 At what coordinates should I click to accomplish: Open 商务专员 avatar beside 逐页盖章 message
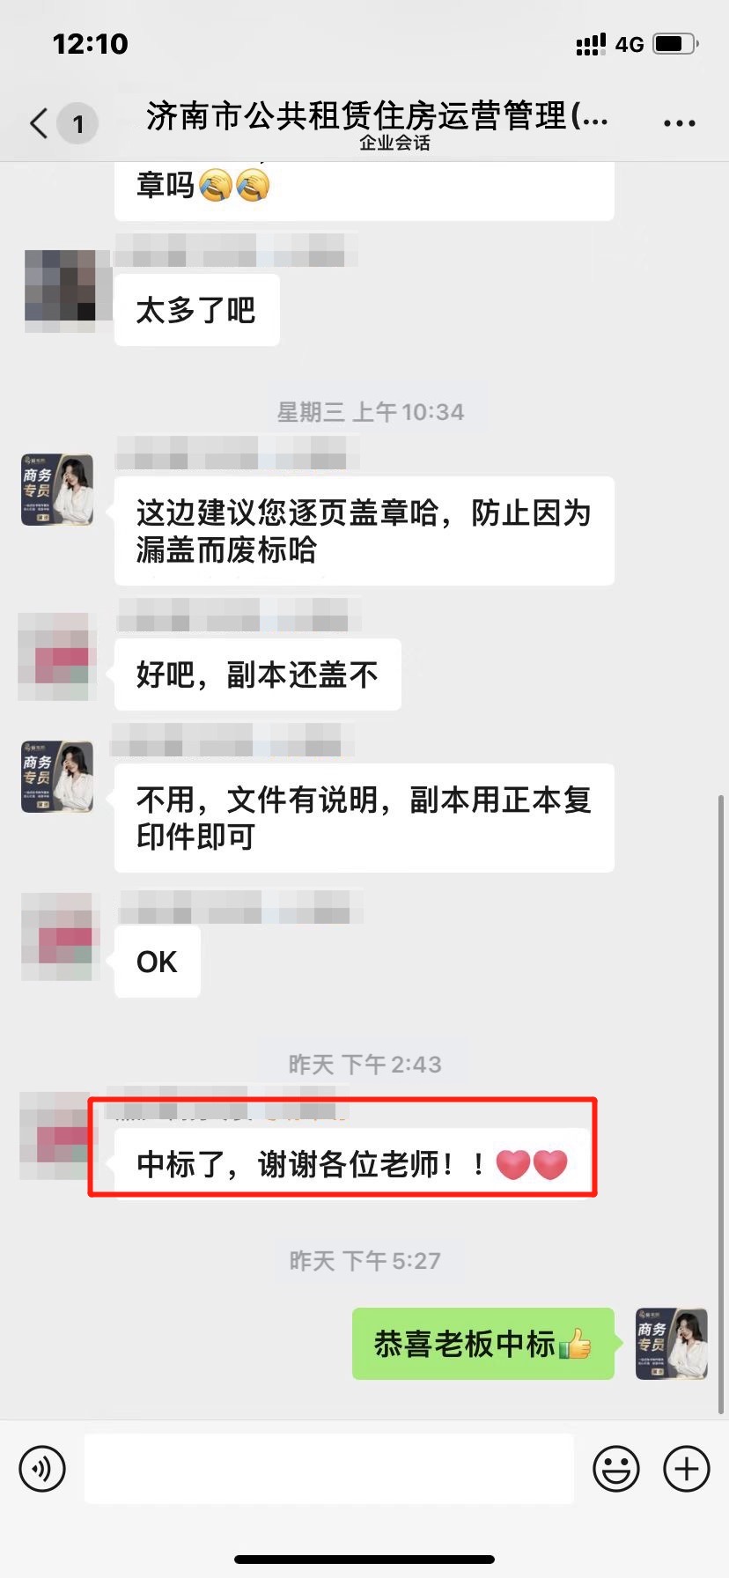57,490
